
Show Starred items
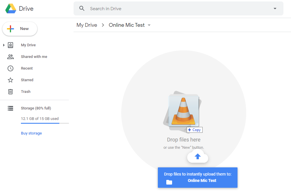coord(27,80)
